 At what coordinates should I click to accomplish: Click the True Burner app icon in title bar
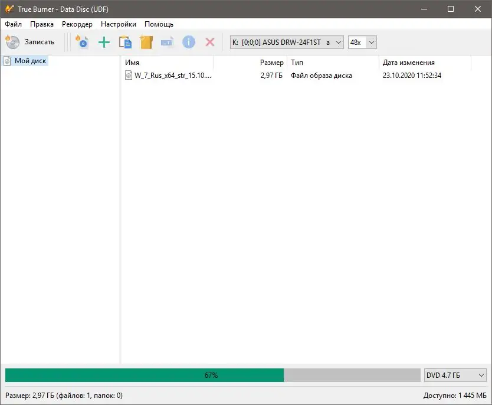9,9
